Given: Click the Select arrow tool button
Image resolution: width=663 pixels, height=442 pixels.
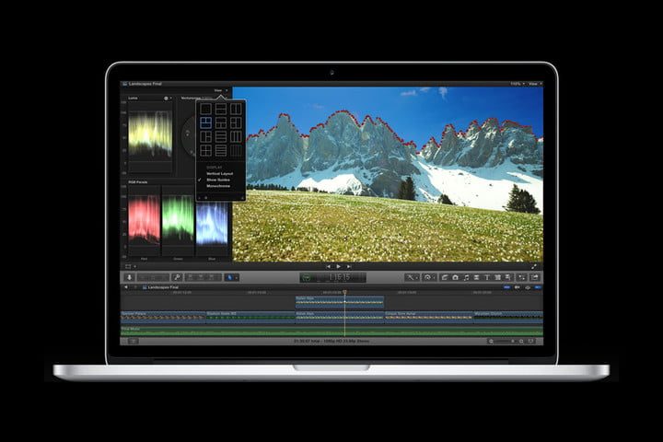Looking at the screenshot, I should (x=229, y=277).
